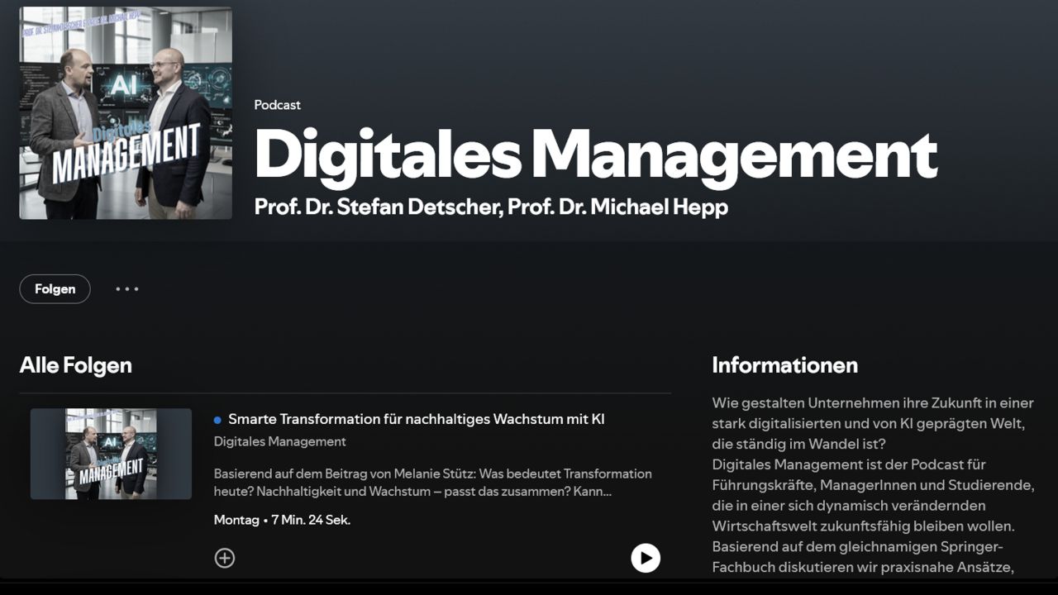The width and height of the screenshot is (1058, 595).
Task: Click the Digitales Management show link
Action: [279, 441]
